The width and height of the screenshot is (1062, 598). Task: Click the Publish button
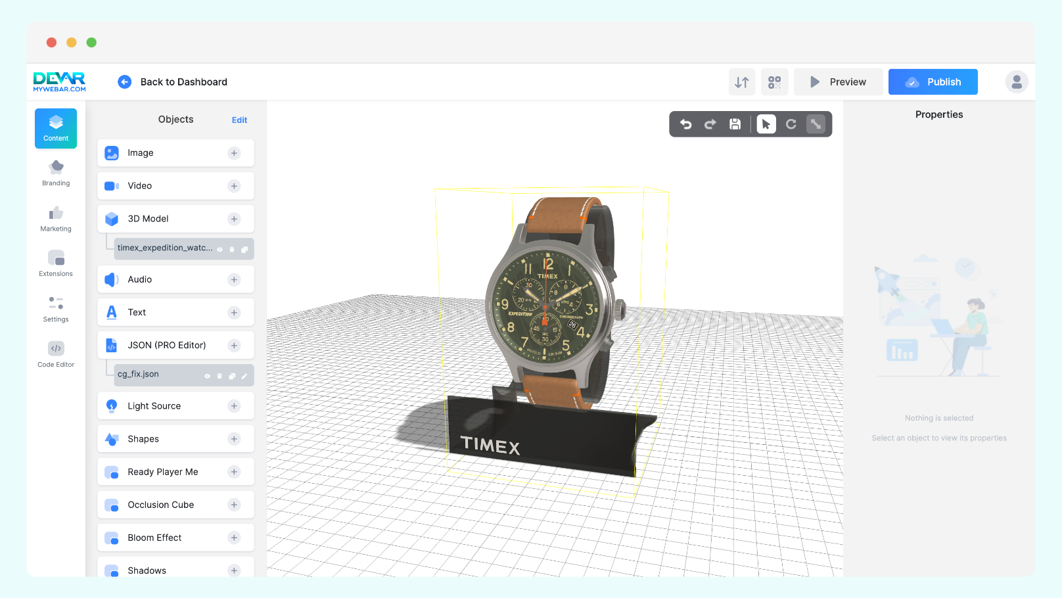click(933, 82)
